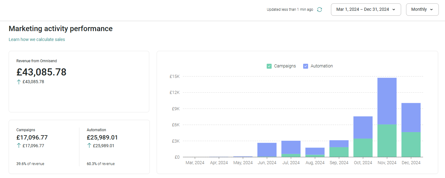The image size is (445, 178).
Task: Click the Nov, 2024 Automation bar segment
Action: (x=387, y=101)
